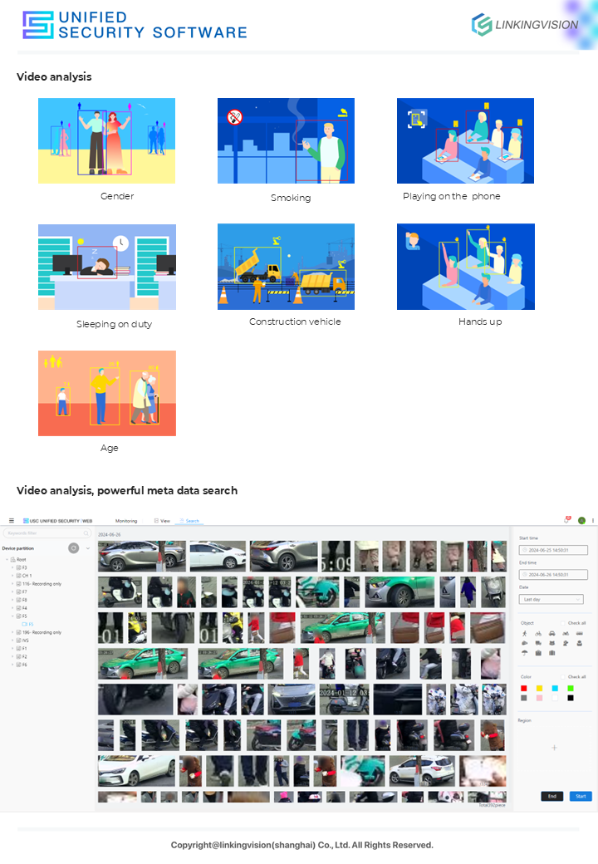Select the umbrella object filter icon
Viewport: 598px width, 864px height.
(525, 653)
